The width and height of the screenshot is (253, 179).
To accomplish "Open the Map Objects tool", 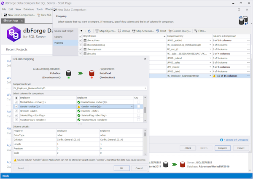I will pos(105,31).
